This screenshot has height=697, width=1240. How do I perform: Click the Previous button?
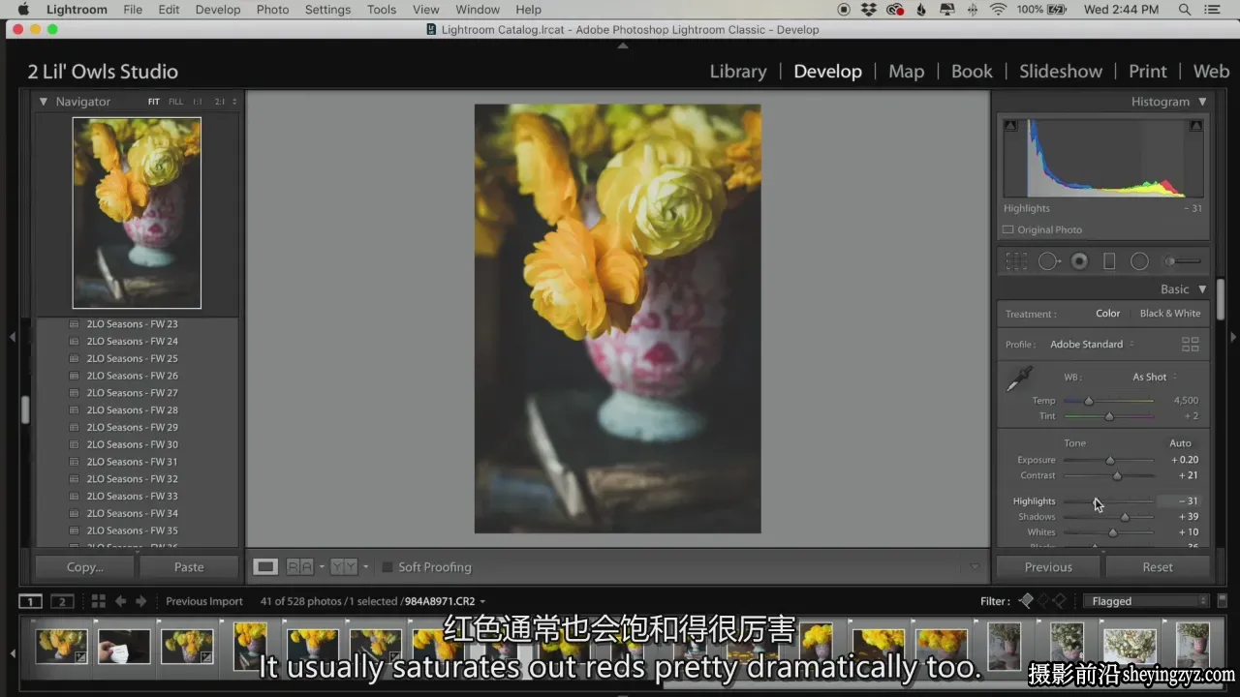1048,567
